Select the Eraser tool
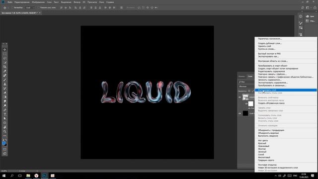Screen dimensions: 318x179 [4, 92]
